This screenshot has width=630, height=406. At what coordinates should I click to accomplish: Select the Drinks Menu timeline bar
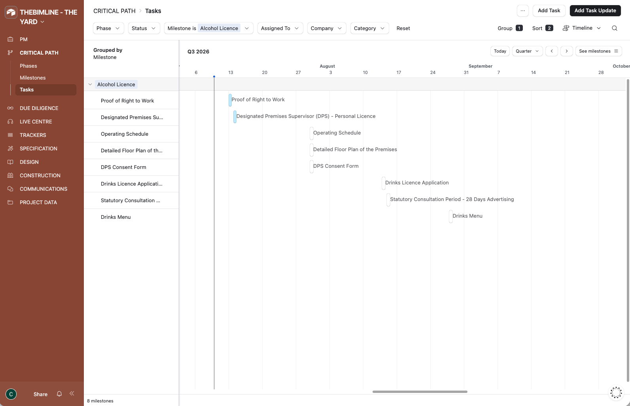click(451, 216)
